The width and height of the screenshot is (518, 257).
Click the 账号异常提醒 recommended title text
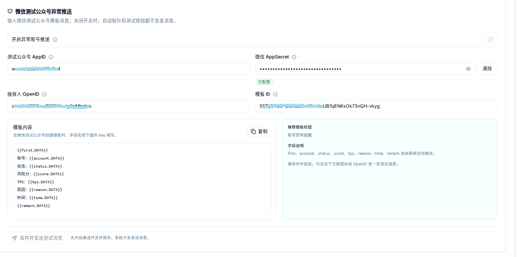(300, 135)
